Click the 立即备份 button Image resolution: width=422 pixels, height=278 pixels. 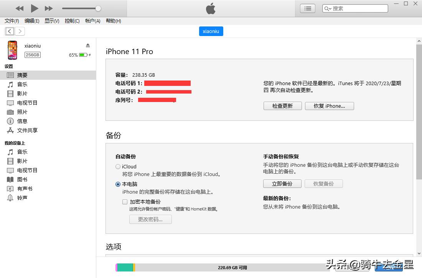point(282,184)
